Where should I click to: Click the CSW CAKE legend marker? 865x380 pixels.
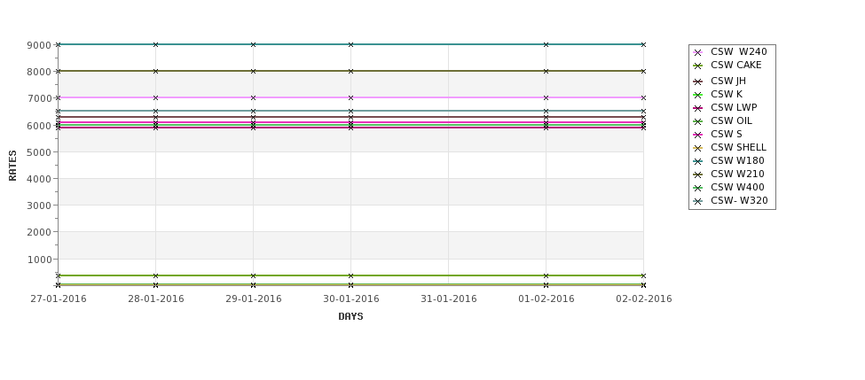click(698, 66)
